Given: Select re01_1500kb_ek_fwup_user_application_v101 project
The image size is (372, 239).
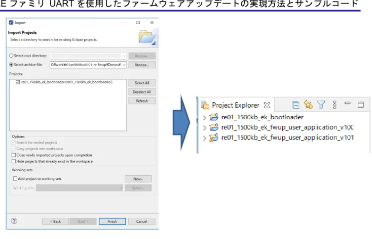Looking at the screenshot, I should (287, 137).
